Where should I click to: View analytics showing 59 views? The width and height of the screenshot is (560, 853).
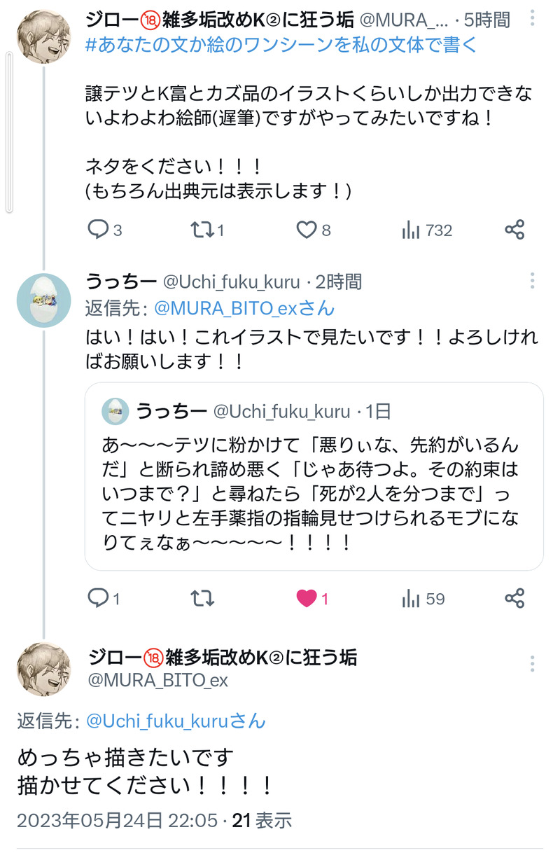pyautogui.click(x=411, y=598)
